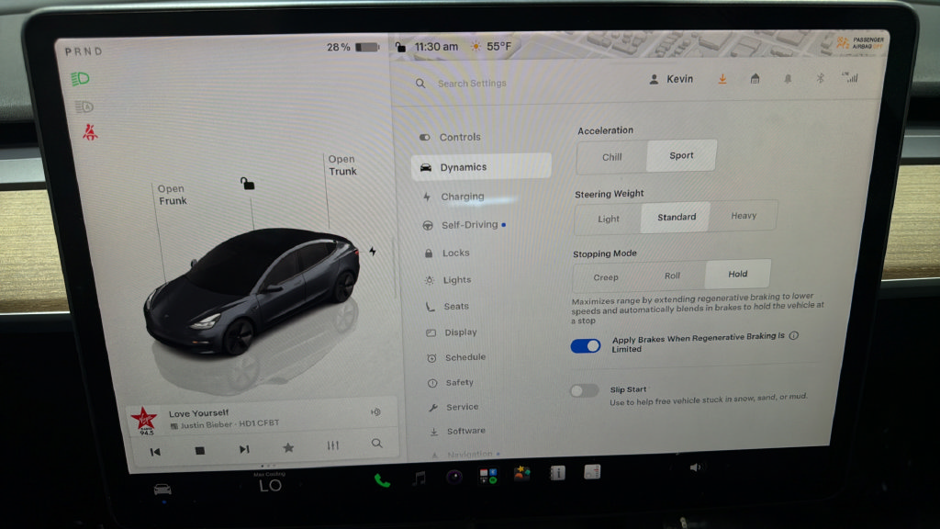Open the Toybox app icon

pos(522,475)
